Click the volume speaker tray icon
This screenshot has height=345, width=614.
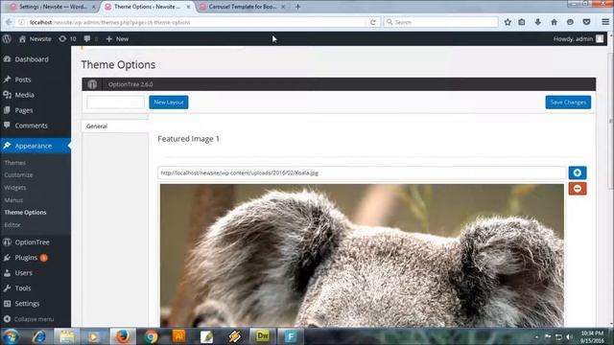coord(569,336)
